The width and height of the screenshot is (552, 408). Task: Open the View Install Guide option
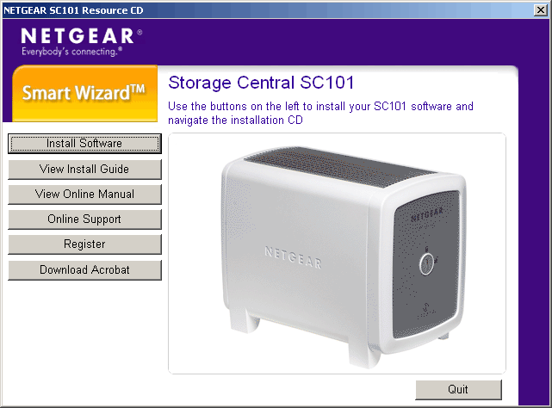point(84,169)
